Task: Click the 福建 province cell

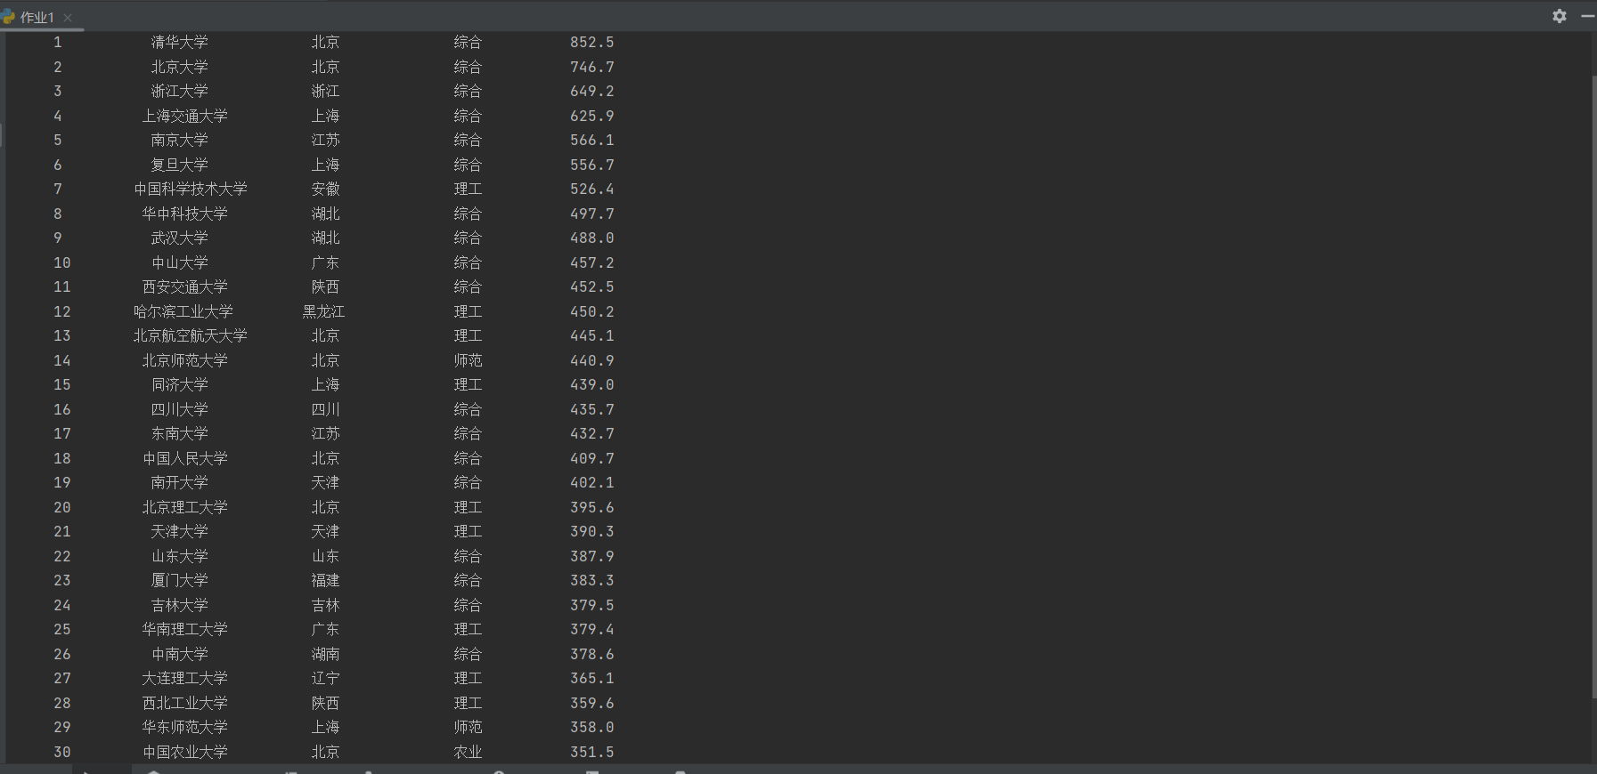Action: [x=325, y=580]
